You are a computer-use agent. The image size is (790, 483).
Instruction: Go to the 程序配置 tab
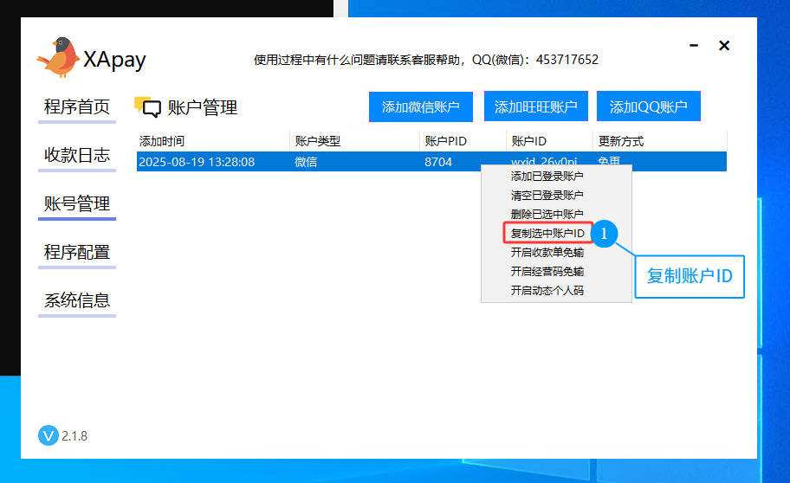point(77,253)
